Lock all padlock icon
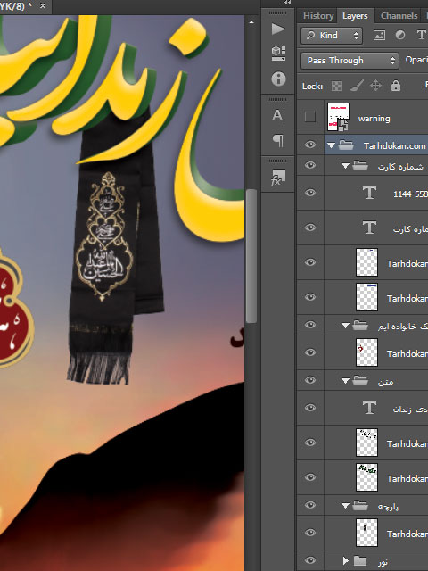The width and height of the screenshot is (428, 571). point(396,86)
